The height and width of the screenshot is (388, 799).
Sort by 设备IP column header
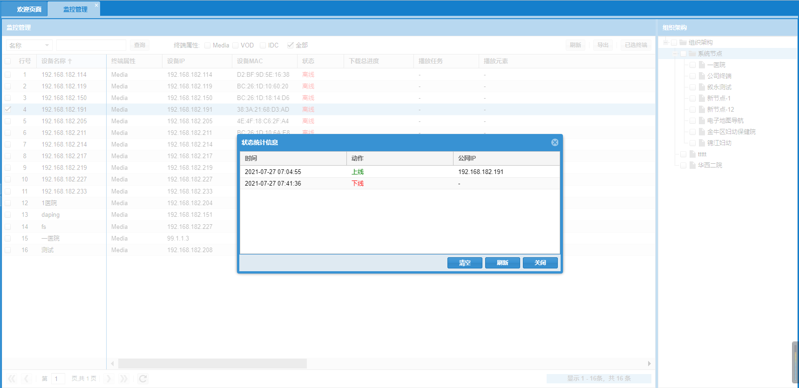pos(197,61)
